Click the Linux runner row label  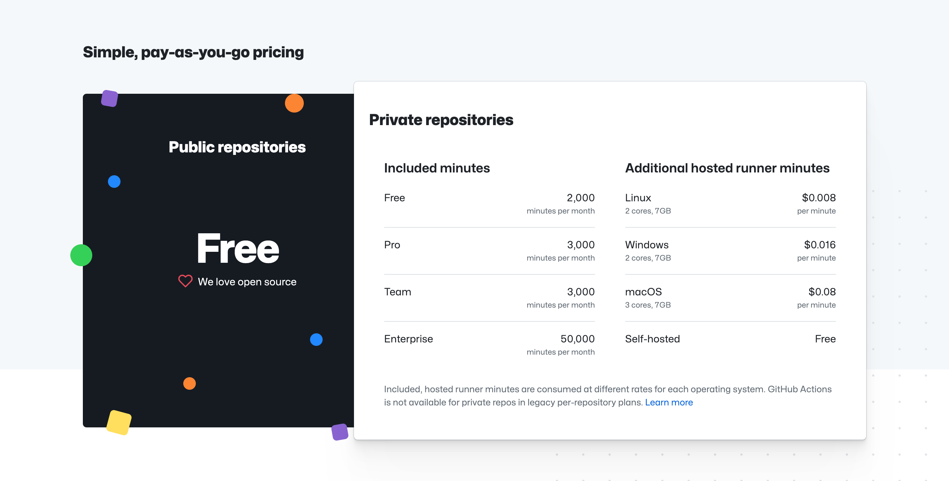[x=638, y=198]
